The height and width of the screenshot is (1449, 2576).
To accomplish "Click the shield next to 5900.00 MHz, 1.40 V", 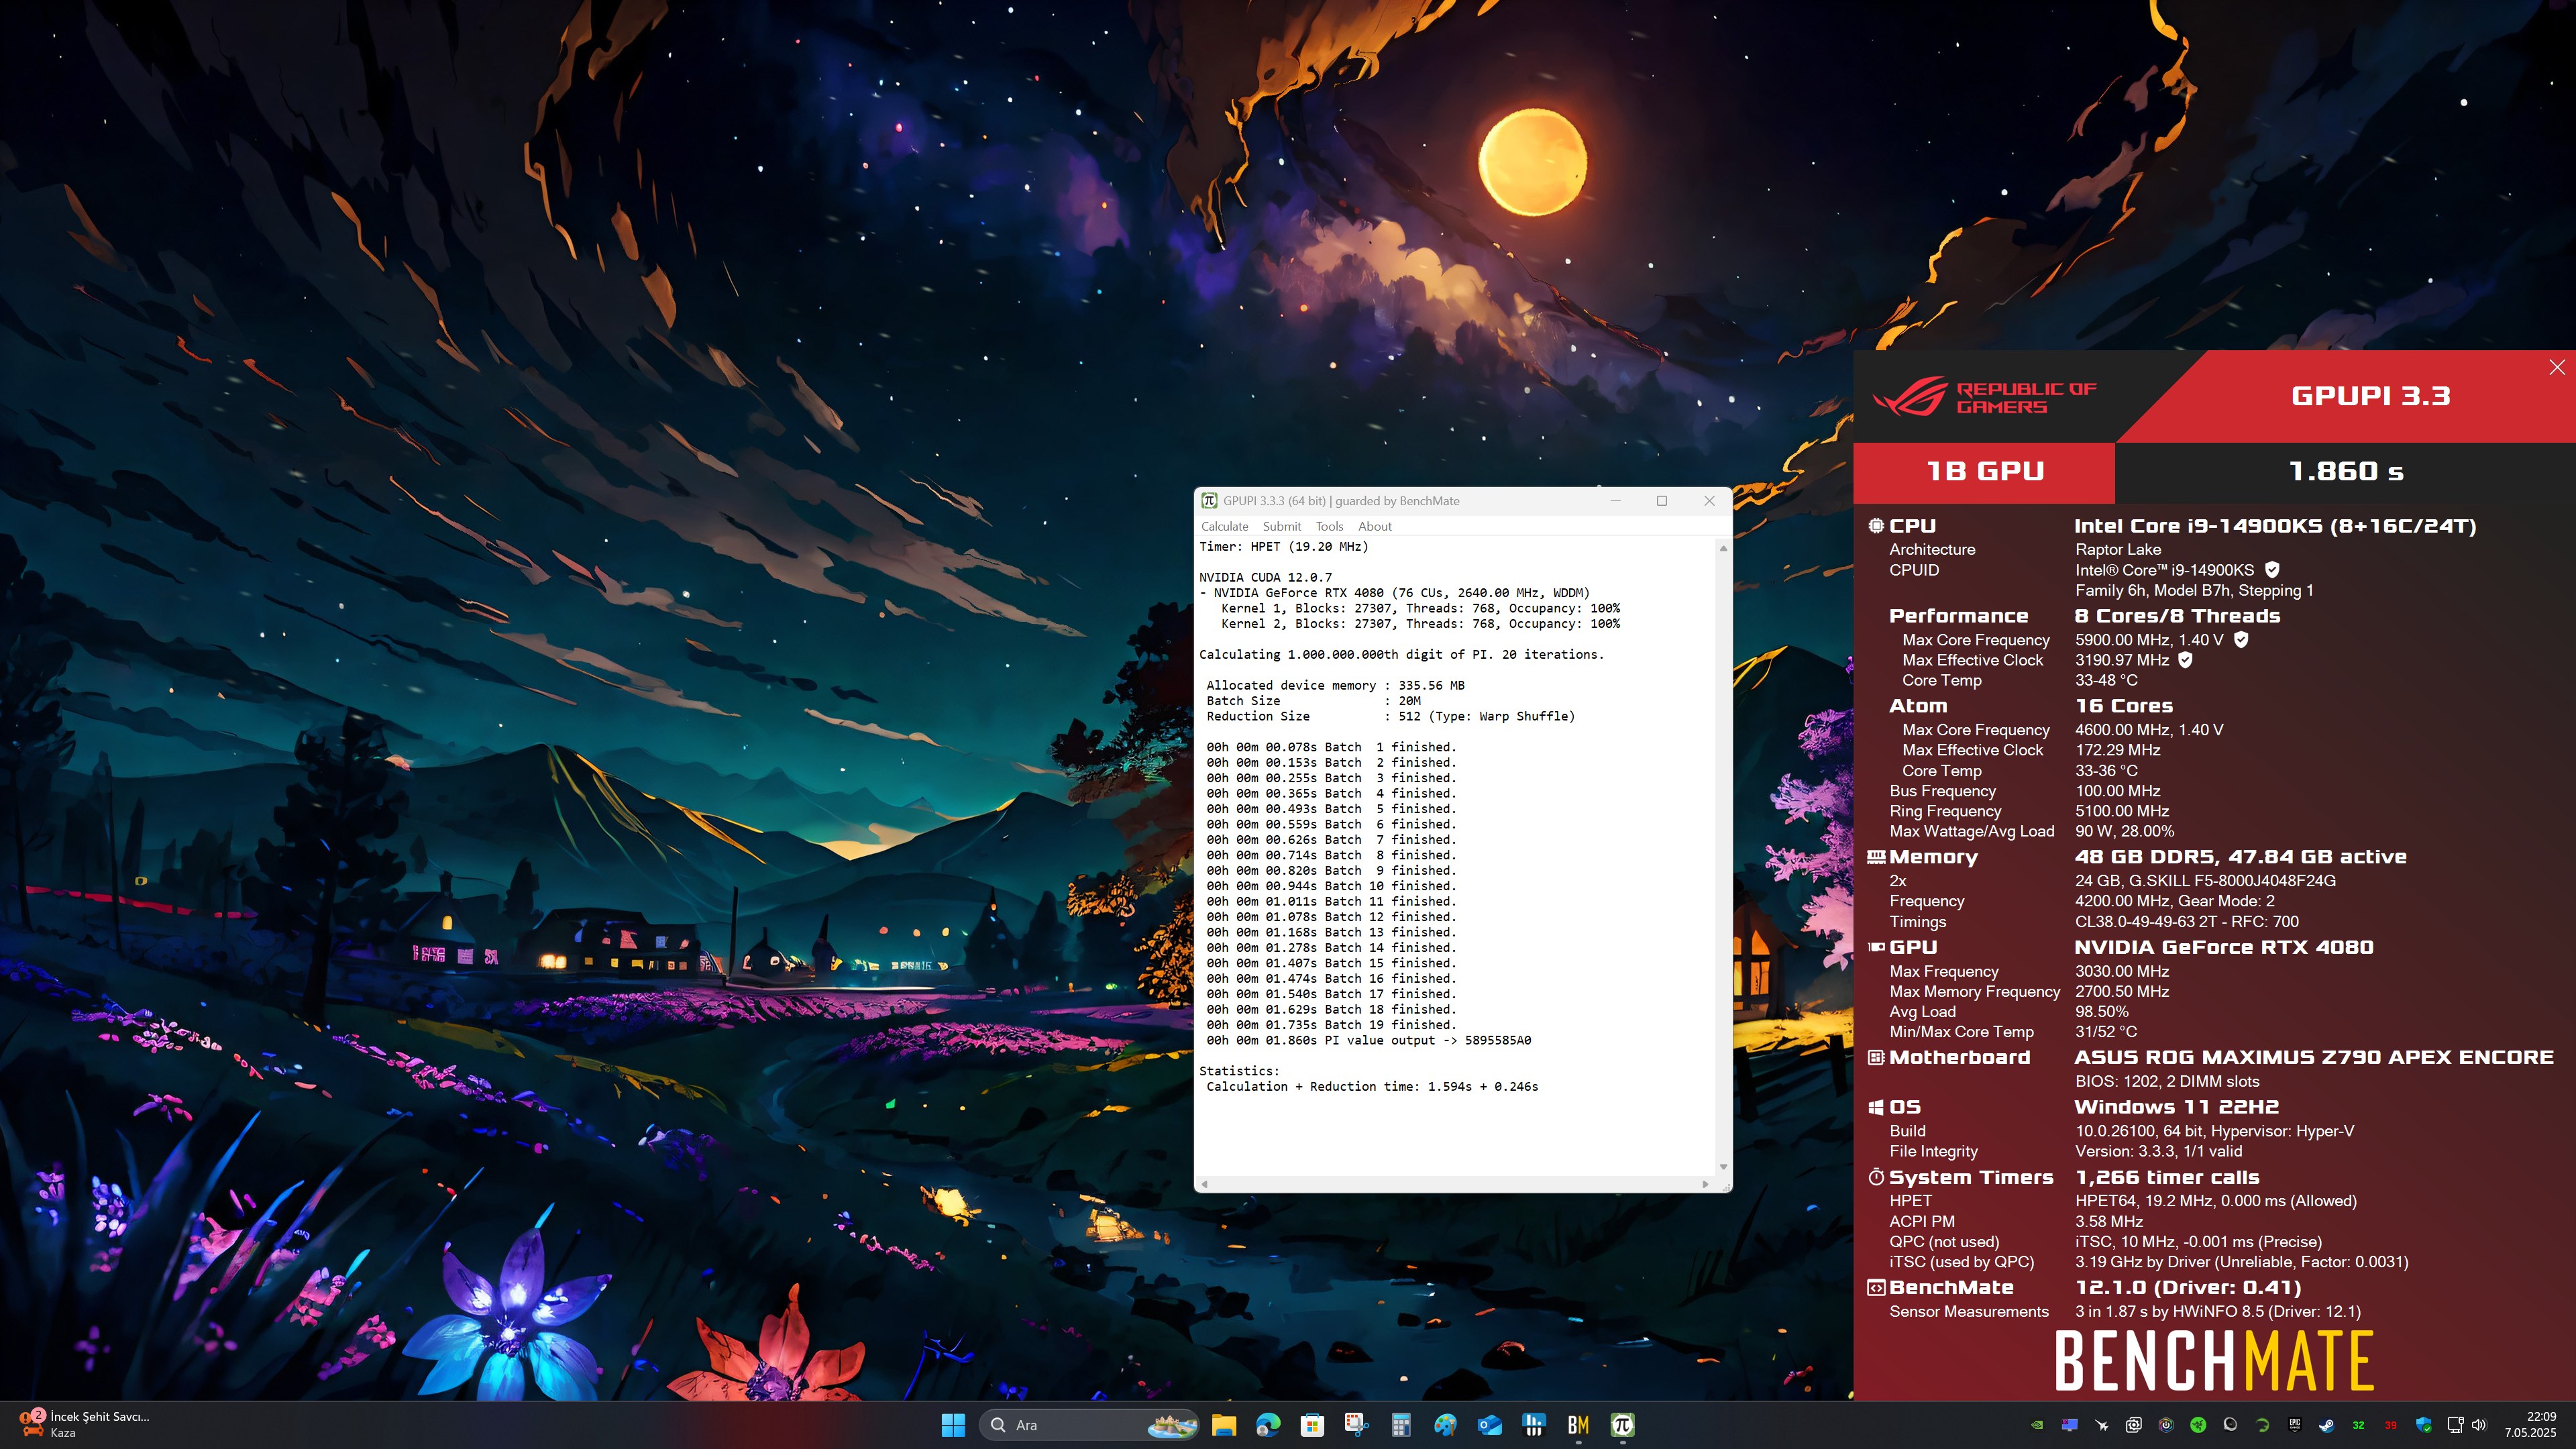I will [x=2241, y=640].
